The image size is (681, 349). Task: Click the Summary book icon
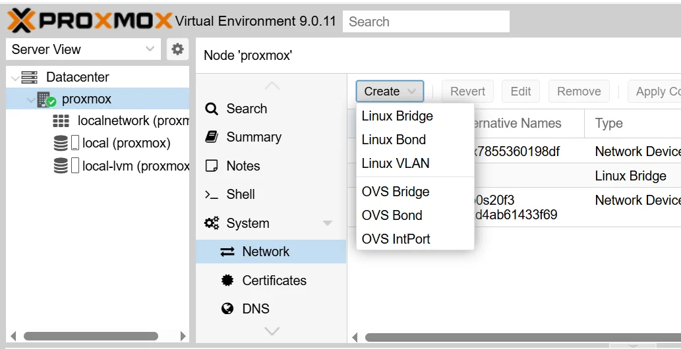pyautogui.click(x=212, y=137)
